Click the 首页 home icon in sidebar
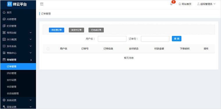 click(x=4, y=12)
